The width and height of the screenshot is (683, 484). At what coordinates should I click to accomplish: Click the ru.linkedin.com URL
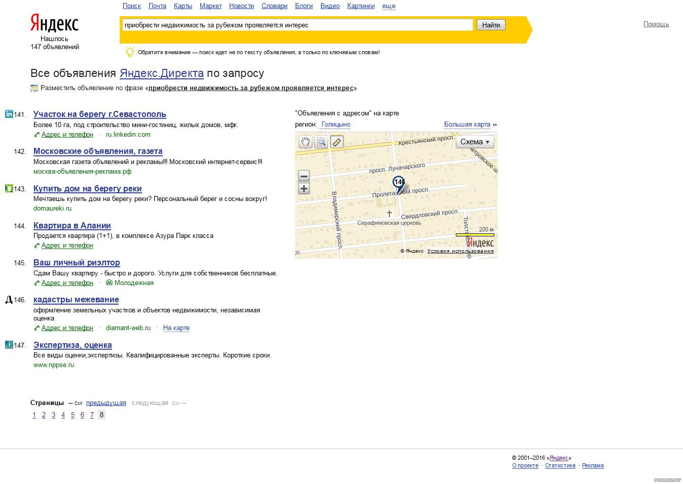128,135
